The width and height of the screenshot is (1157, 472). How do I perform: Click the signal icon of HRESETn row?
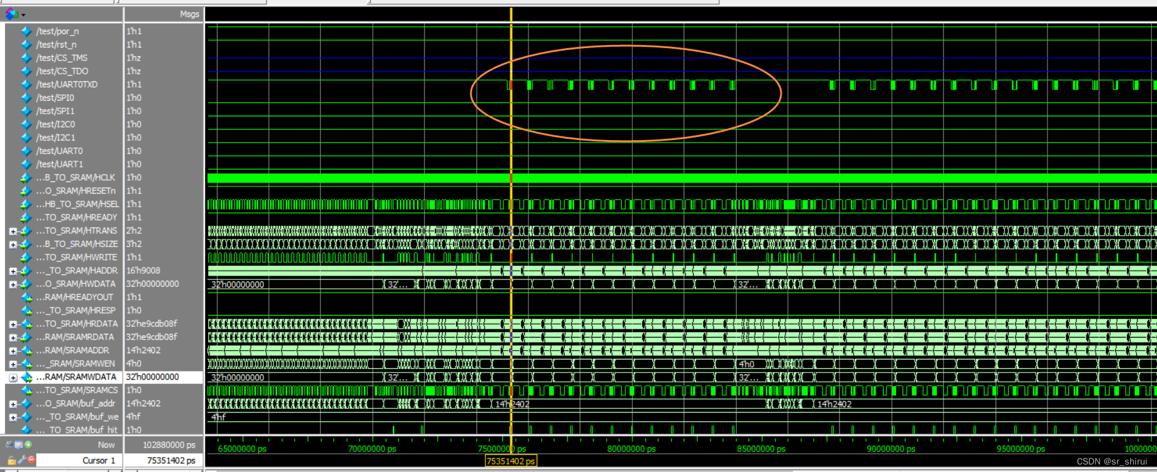pyautogui.click(x=26, y=191)
